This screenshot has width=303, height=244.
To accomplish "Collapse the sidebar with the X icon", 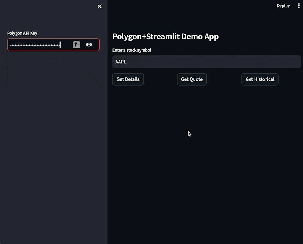I will pos(100,6).
